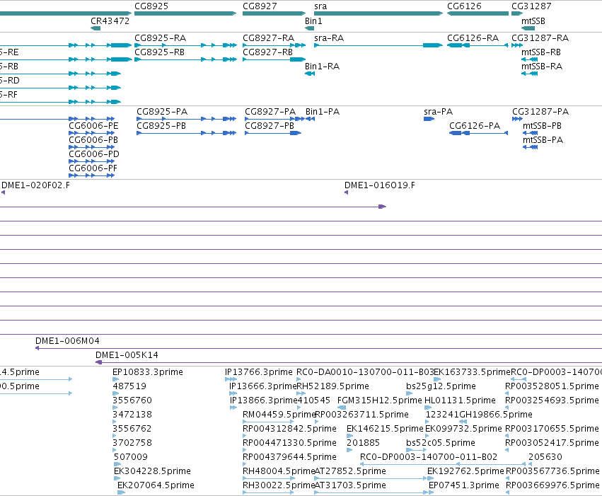The image size is (602, 496).
Task: Click the Bin1 gene name label
Action: click(x=313, y=21)
